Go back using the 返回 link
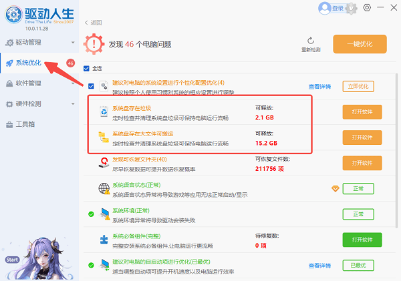 point(94,22)
